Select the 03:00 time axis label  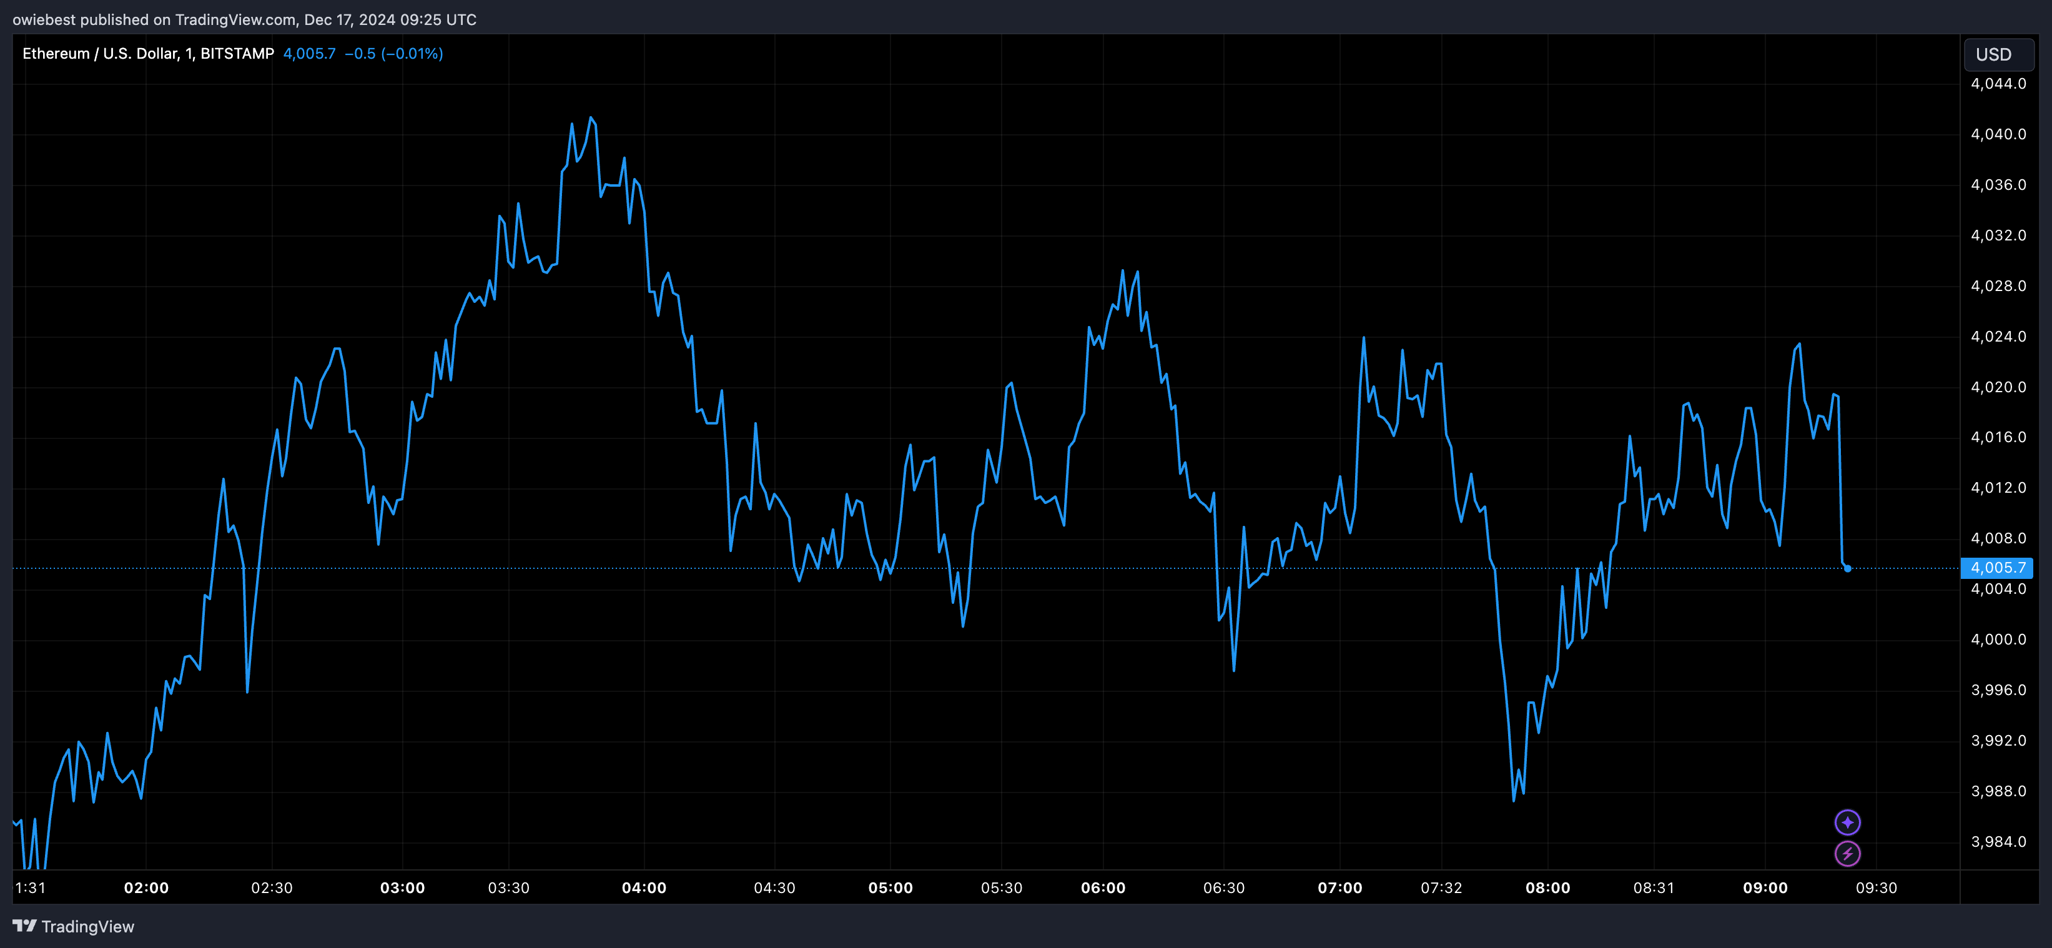402,887
